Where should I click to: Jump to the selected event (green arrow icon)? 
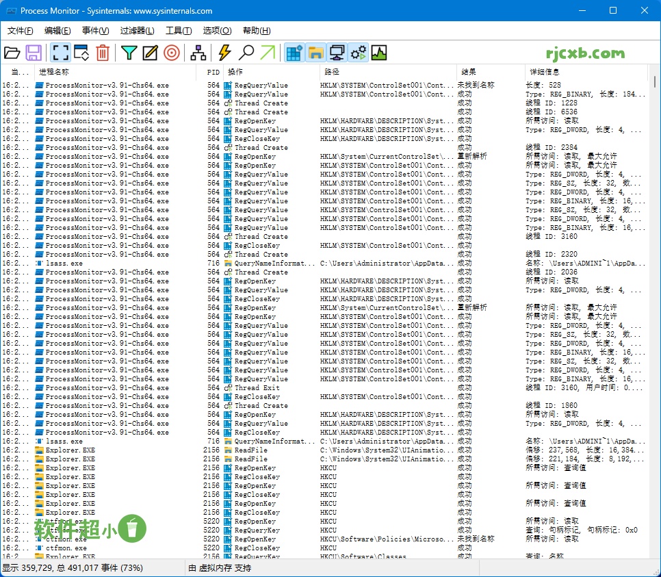(x=270, y=53)
